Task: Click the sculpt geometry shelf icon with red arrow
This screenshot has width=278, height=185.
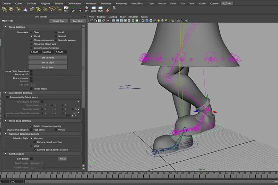Action: point(25,9)
